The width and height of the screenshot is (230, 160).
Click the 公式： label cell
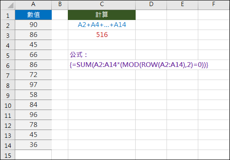[102, 55]
